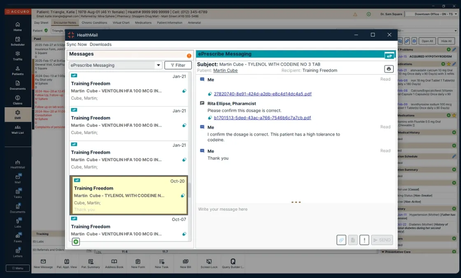
Task: Open the ePrescribe Messaging message-type dropdown
Action: click(158, 65)
